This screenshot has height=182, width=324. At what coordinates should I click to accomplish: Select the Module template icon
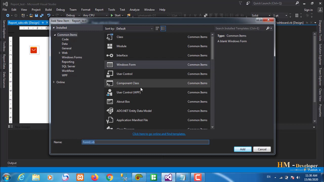click(110, 46)
